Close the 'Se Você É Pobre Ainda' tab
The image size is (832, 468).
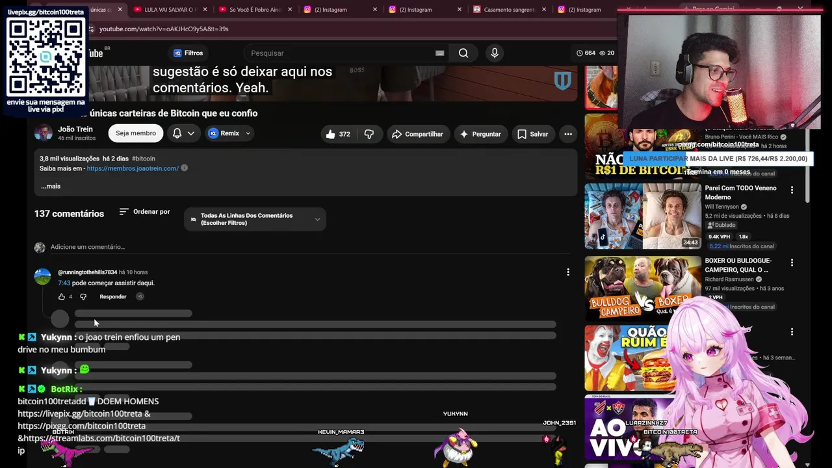pyautogui.click(x=290, y=10)
